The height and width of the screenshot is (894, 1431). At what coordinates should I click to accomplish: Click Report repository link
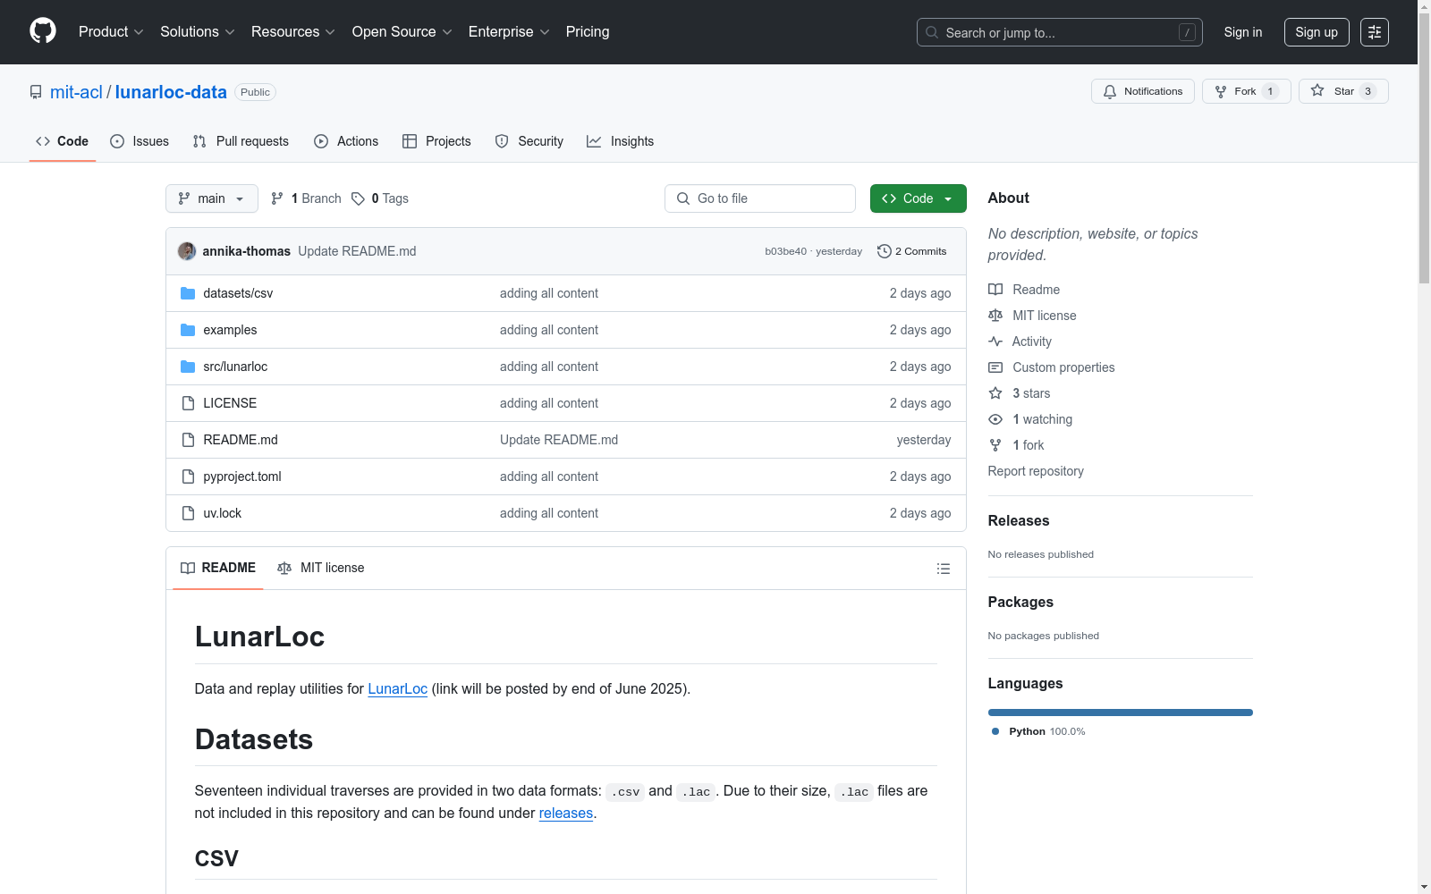[1036, 471]
